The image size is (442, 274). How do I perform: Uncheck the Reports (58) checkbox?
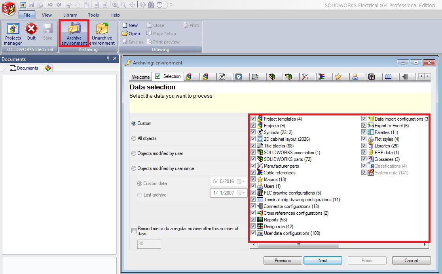[253, 219]
